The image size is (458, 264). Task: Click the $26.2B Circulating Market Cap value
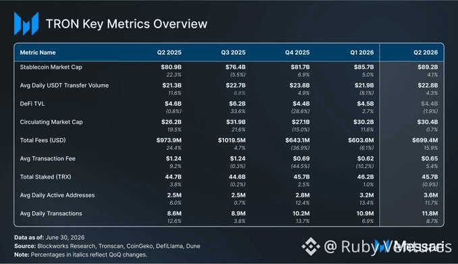(171, 122)
